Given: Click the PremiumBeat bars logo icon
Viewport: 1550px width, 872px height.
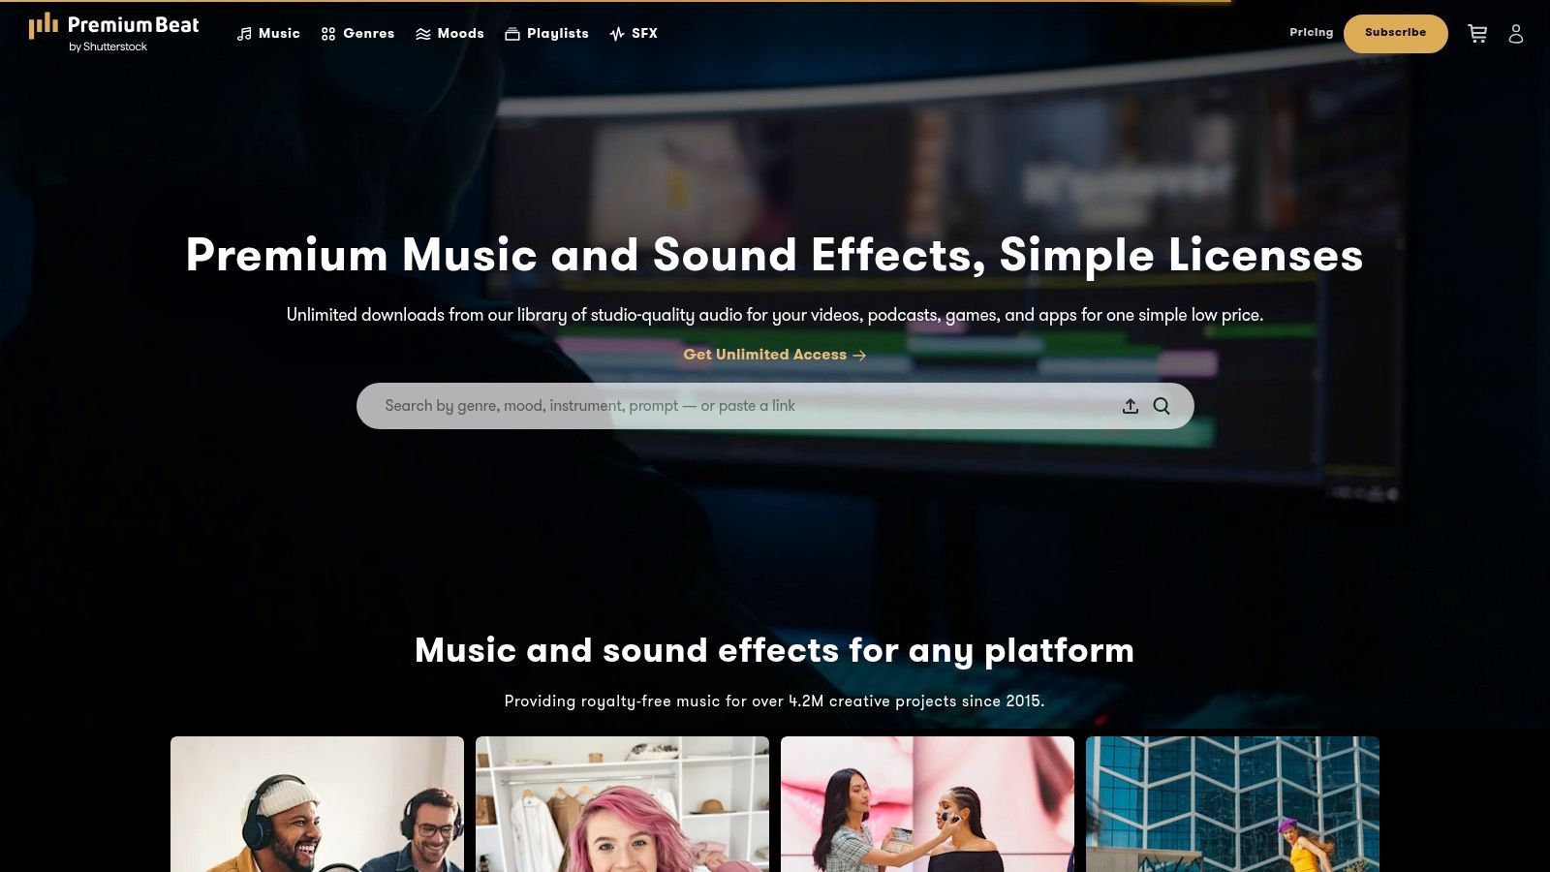Looking at the screenshot, I should (x=43, y=27).
